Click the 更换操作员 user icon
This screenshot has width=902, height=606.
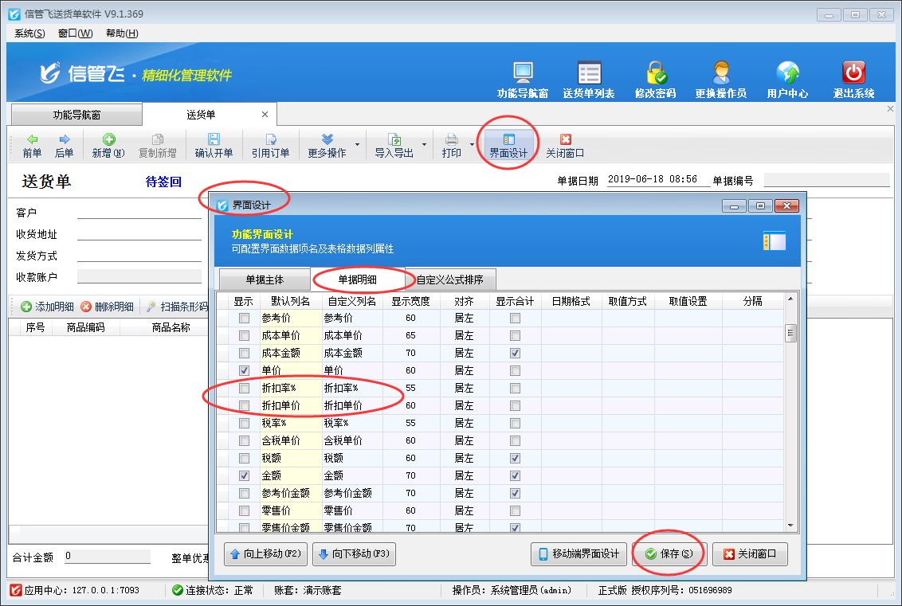(x=721, y=73)
